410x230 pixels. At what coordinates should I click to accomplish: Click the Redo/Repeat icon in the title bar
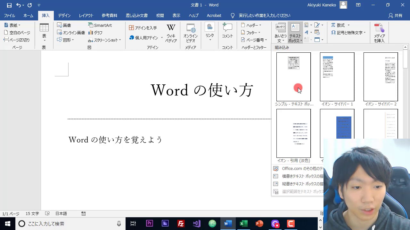(30, 5)
